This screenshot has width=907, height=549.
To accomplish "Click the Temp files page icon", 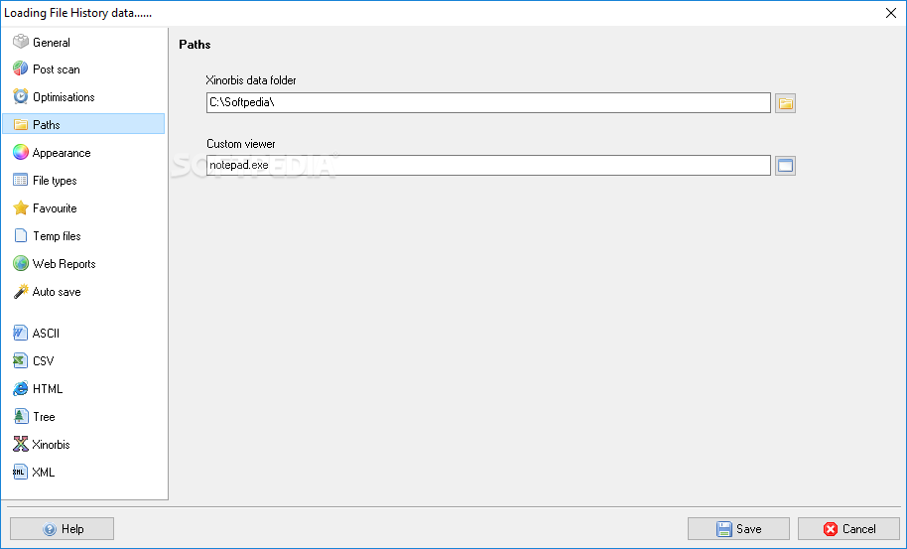I will tap(21, 235).
